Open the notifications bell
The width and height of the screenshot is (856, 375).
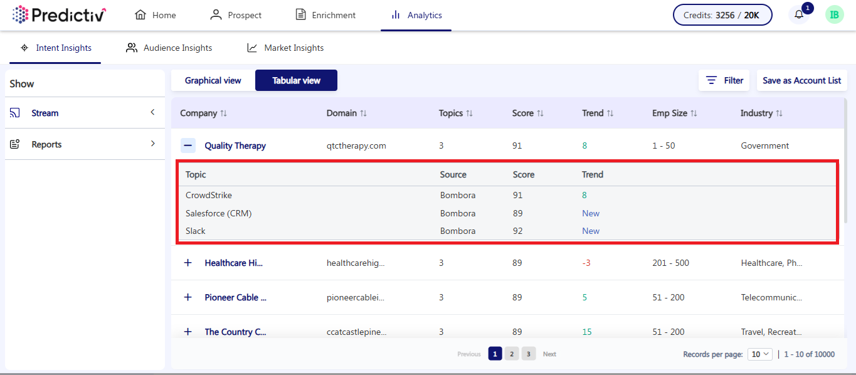799,14
